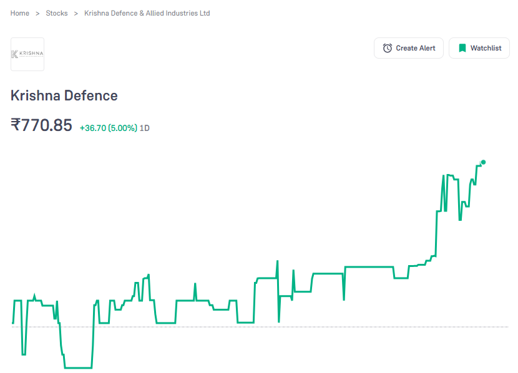Image resolution: width=518 pixels, height=373 pixels.
Task: Click the latest price dot on the chart
Action: point(482,163)
